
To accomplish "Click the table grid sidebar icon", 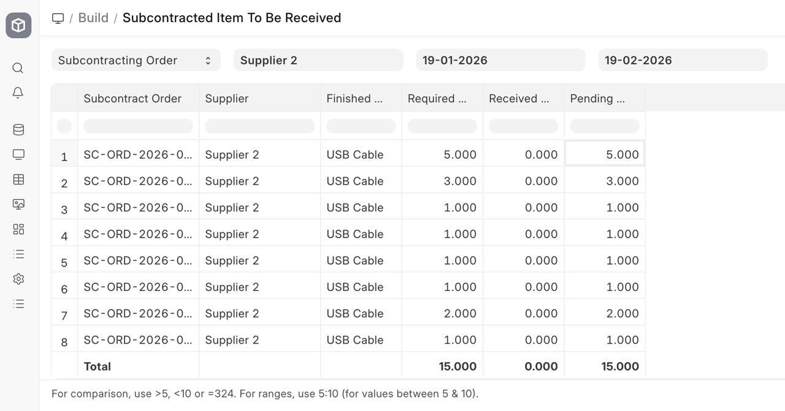I will pyautogui.click(x=18, y=179).
